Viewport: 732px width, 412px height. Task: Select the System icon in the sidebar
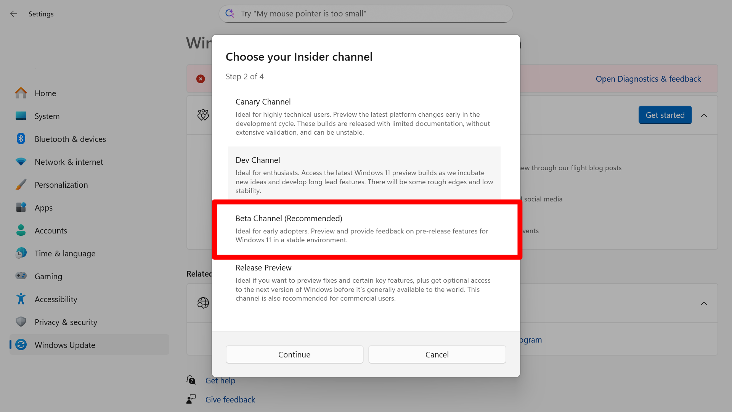click(21, 116)
